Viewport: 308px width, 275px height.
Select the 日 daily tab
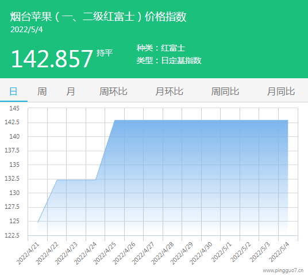pos(13,91)
